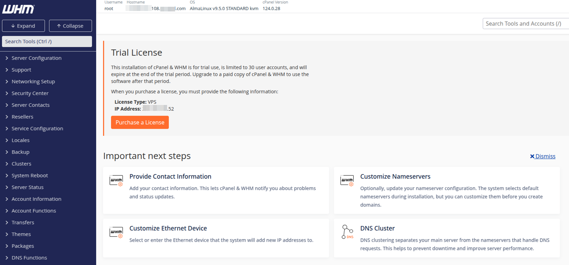Click the Search Tools sidebar field
The image size is (569, 265).
pos(47,41)
